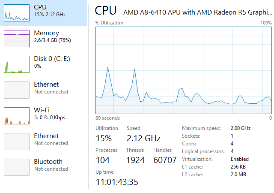Open the Memory usage thumbnail graph
Viewport: 274px width, 193px height.
coord(16,38)
